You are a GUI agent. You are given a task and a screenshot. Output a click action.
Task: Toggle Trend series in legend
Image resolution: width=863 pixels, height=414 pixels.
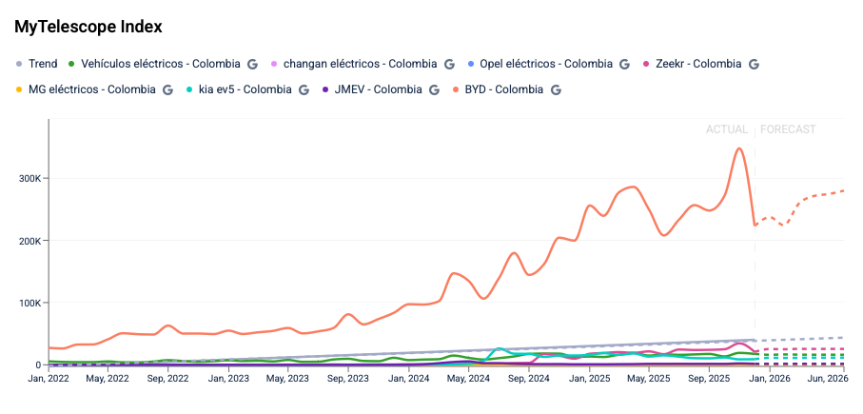(42, 64)
